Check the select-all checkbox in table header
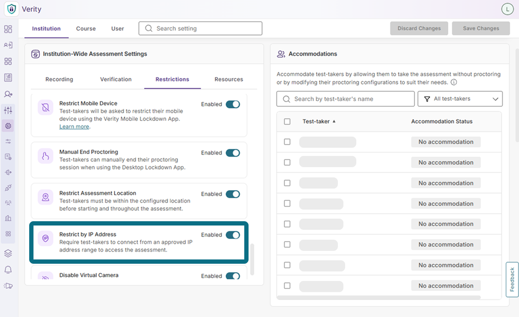 point(287,122)
